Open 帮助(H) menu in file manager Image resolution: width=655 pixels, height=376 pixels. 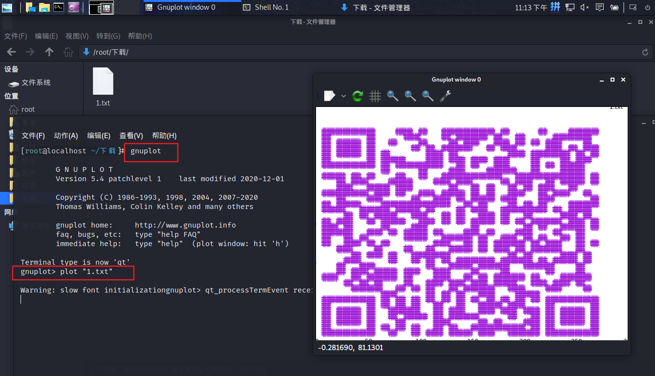point(140,36)
